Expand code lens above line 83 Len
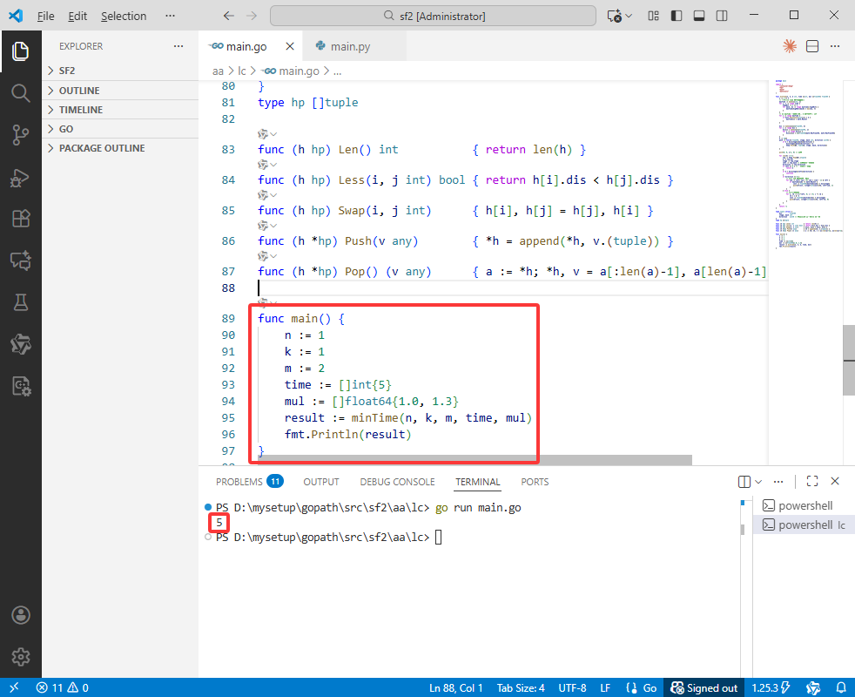The image size is (855, 697). pyautogui.click(x=267, y=134)
